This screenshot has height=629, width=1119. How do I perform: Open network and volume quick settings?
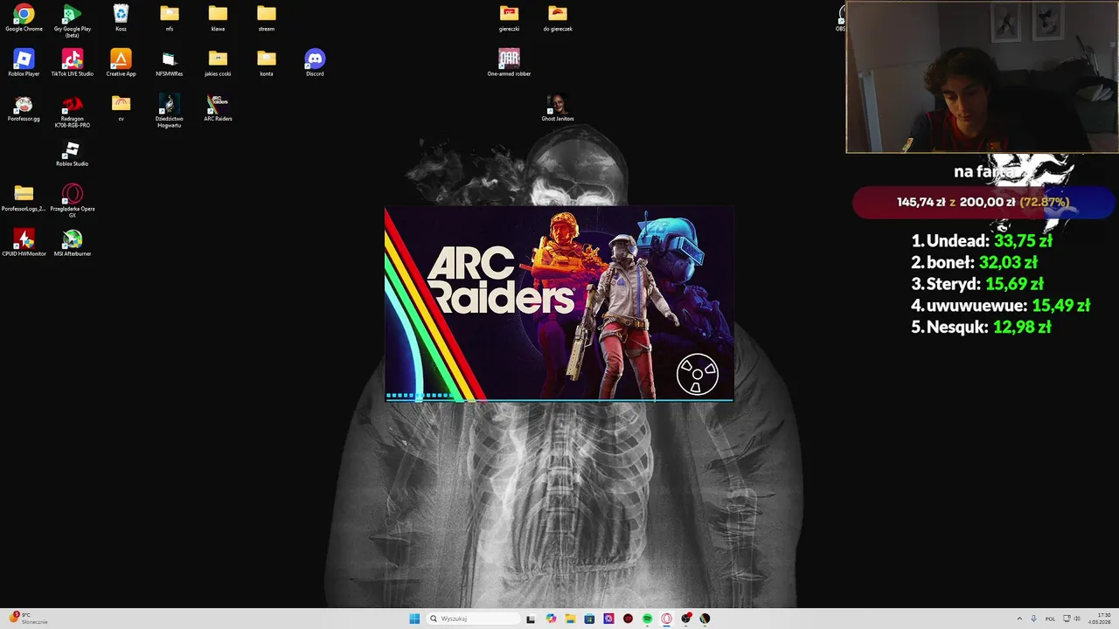(1071, 619)
